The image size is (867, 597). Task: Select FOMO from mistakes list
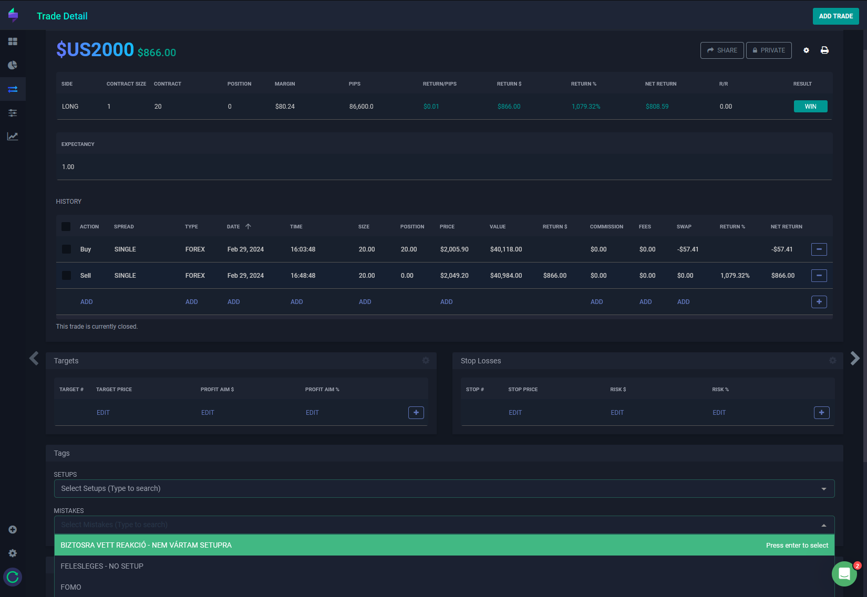pos(71,587)
